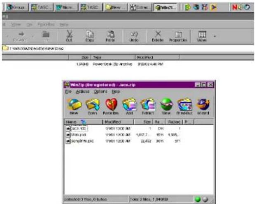Image resolution: width=255 pixels, height=204 pixels.
Task: Click the 'Total 3 files' status bar text
Action: [149, 199]
